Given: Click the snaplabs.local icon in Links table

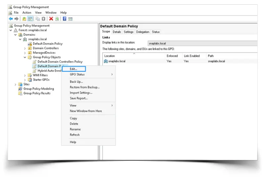Looking at the screenshot, I should pyautogui.click(x=106, y=61).
